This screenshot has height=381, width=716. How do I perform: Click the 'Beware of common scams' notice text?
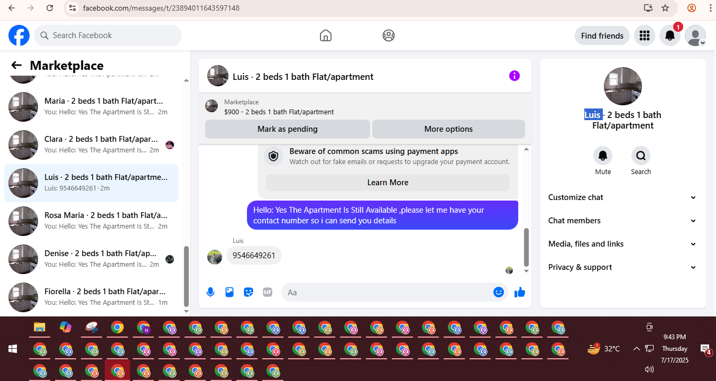pos(374,151)
